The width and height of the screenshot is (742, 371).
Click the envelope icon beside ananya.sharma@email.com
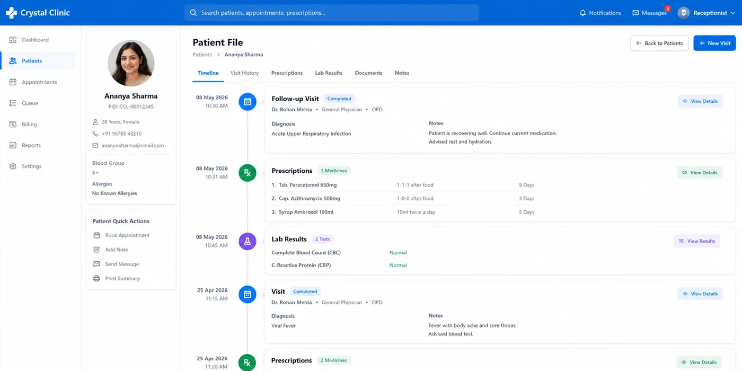[95, 145]
